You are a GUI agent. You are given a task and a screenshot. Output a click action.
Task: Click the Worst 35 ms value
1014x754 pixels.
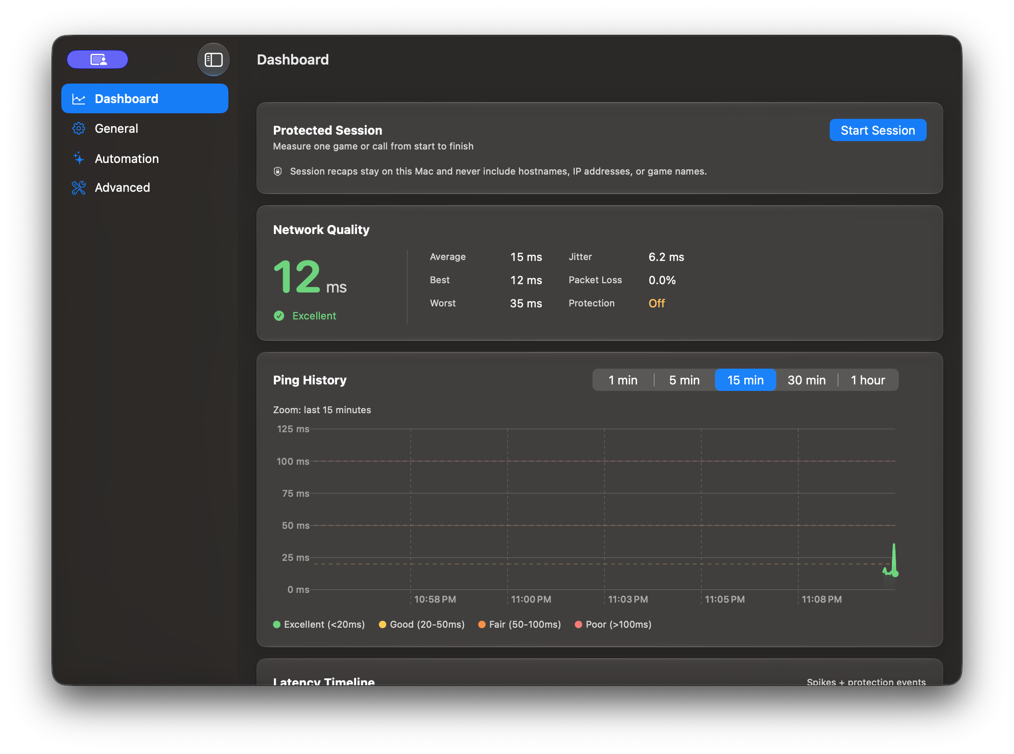[x=526, y=303]
